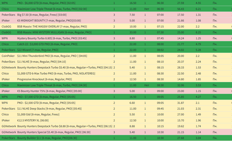Screen dimensions: 232x141
Task: Click PokerStars cell in $22 Wizard row
Action: tap(8, 50)
